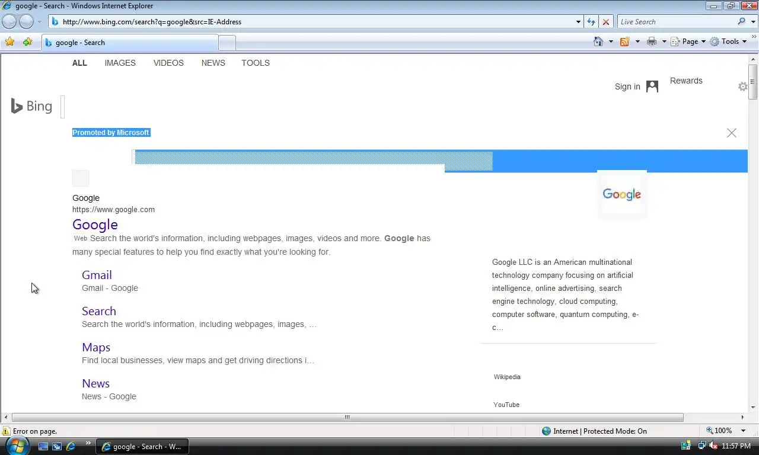
Task: Open the recent pages dropdown arrow
Action: 40,22
